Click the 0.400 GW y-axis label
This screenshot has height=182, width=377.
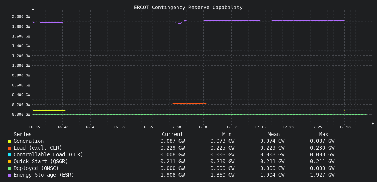[x=21, y=95]
